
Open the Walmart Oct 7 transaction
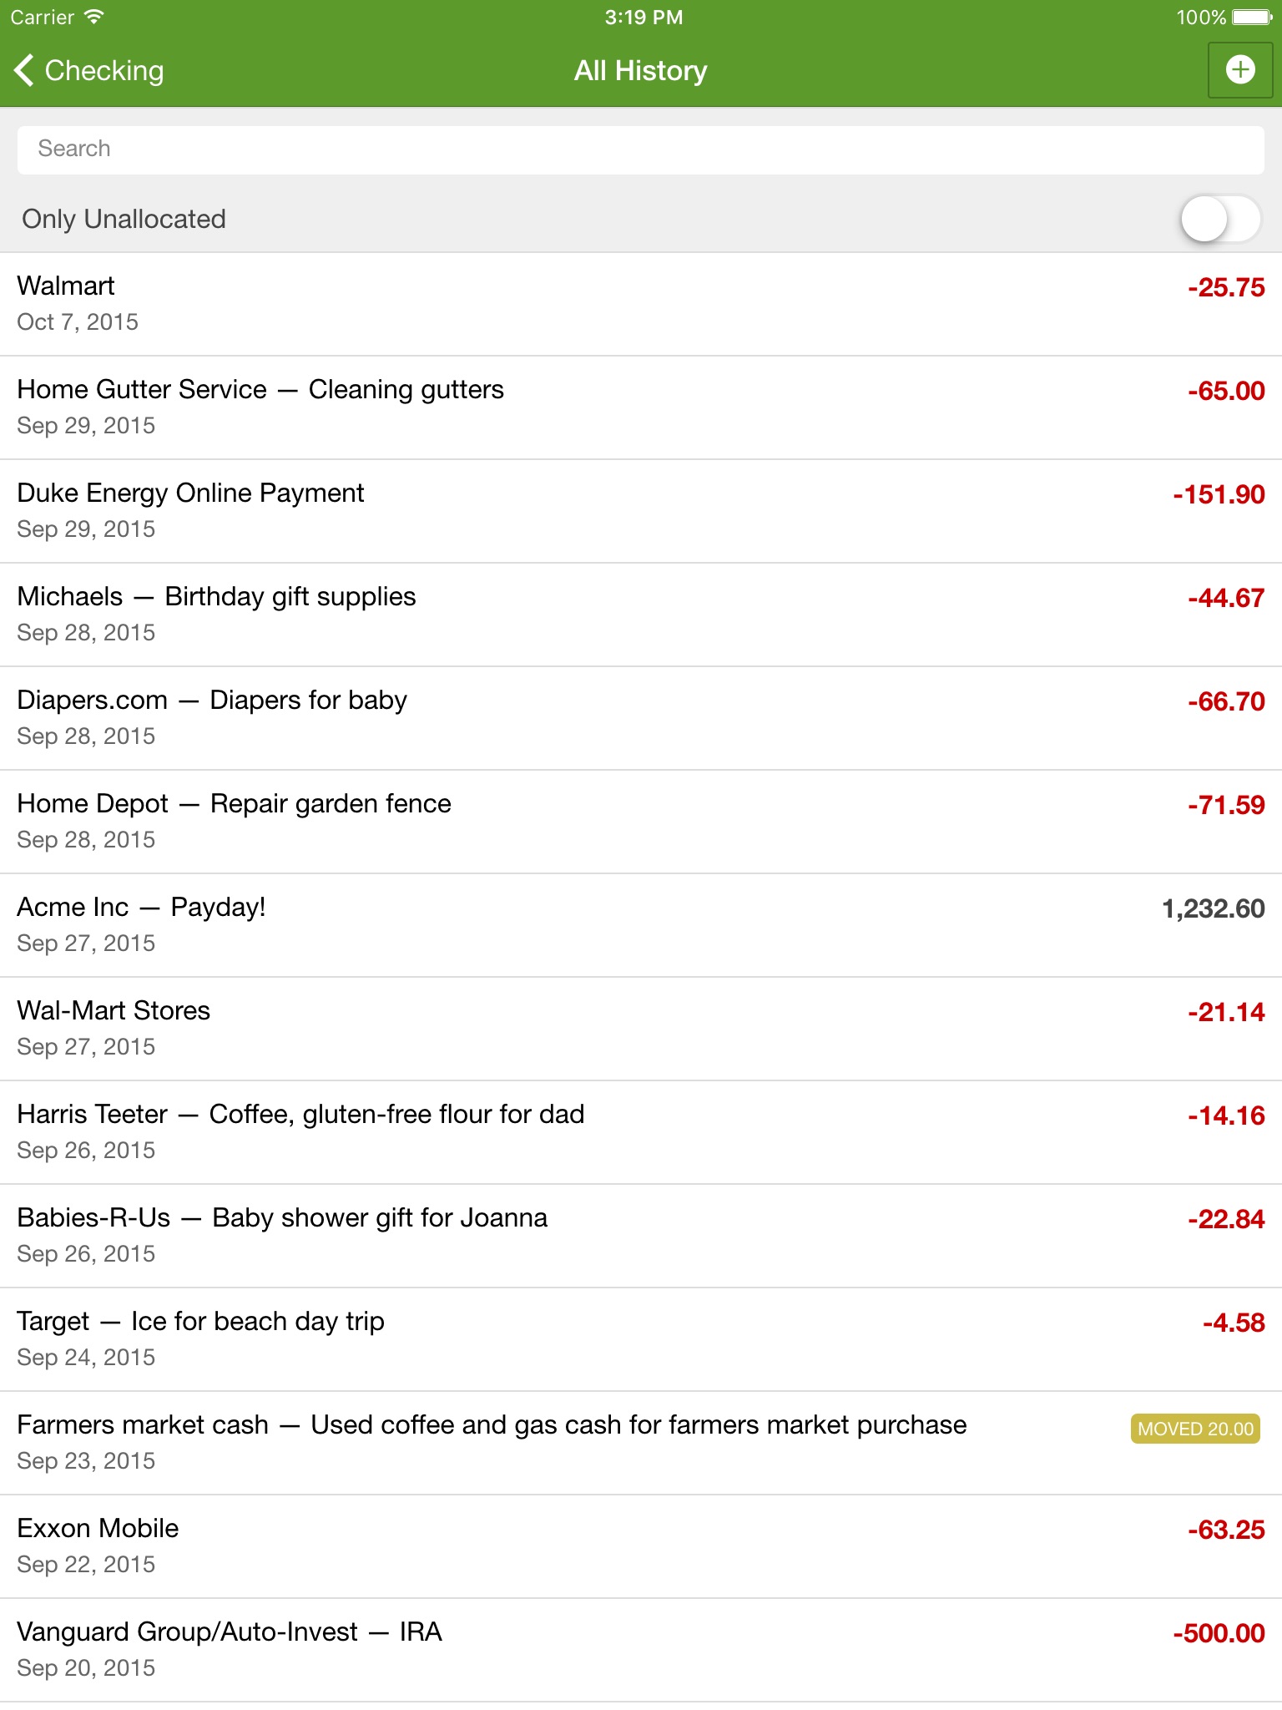coord(641,304)
